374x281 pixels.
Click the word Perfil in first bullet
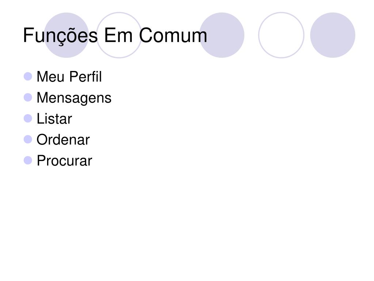(x=85, y=76)
